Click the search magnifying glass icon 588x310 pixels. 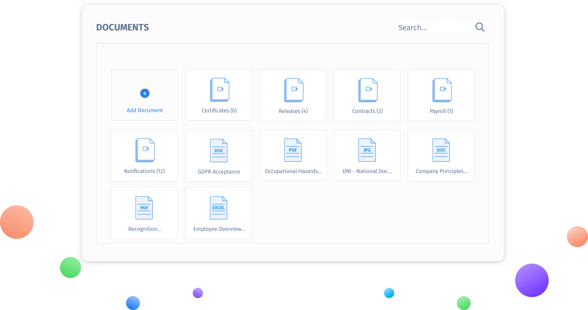[480, 27]
